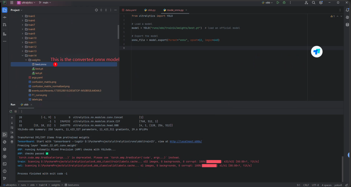Toggle scroll to end in console
Image resolution: width=351 pixels, height=187 pixels.
12,132
